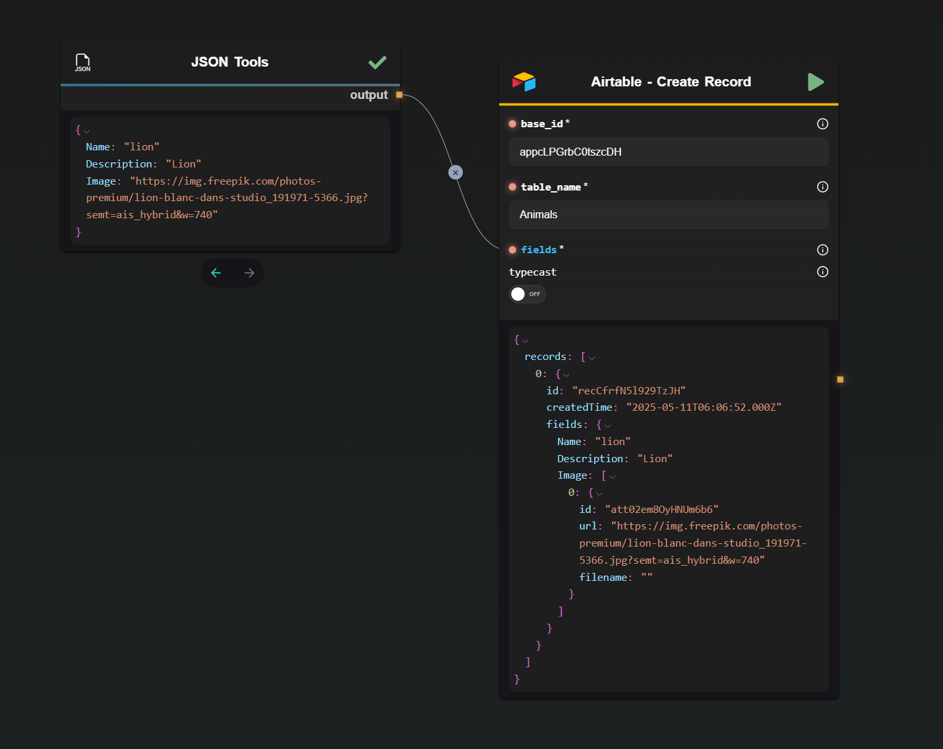The image size is (943, 749).
Task: Select the createdTime value 2025-05-11T06:06:52.000Z
Action: pyautogui.click(x=704, y=407)
